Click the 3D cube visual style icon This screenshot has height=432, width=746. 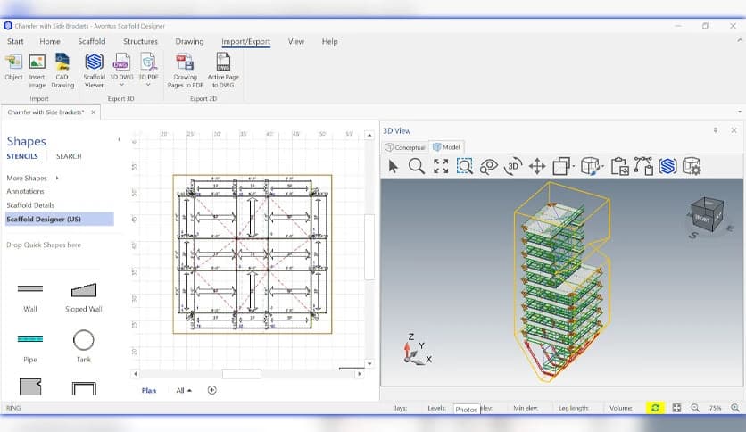591,167
